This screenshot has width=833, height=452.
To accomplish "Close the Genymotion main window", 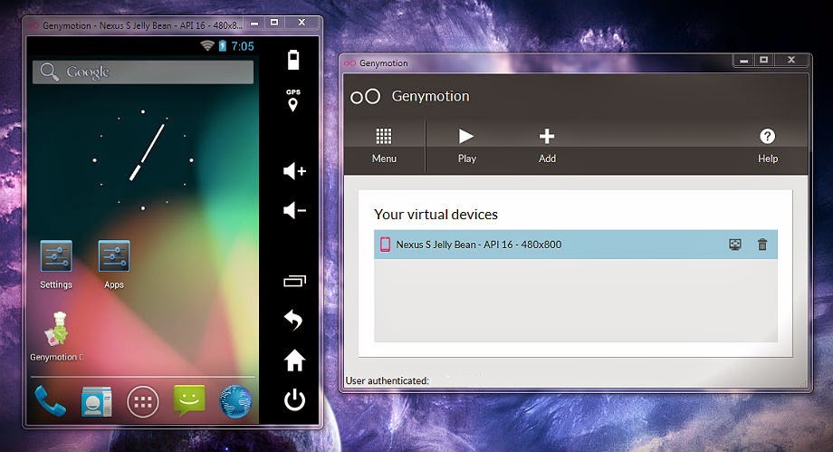I will coord(791,60).
